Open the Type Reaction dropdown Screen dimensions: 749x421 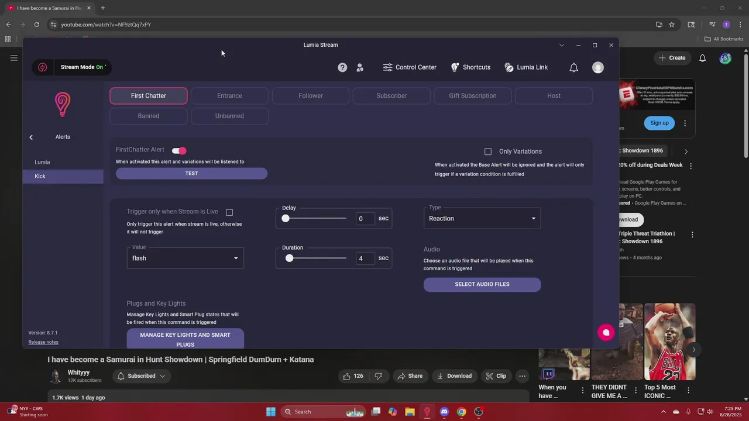tap(482, 219)
